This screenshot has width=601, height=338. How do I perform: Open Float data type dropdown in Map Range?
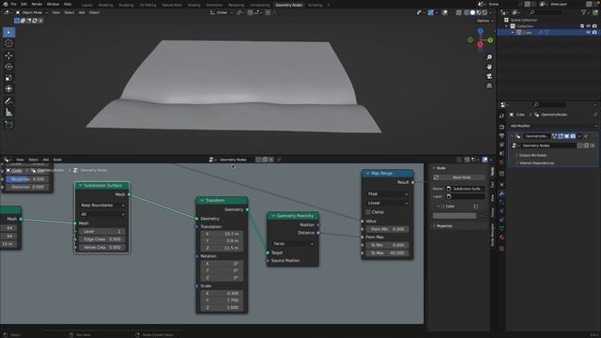click(x=388, y=194)
